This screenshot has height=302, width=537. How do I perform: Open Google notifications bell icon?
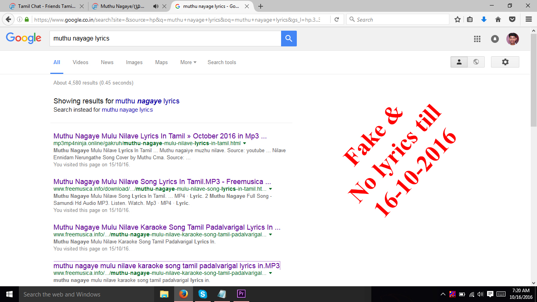495,39
